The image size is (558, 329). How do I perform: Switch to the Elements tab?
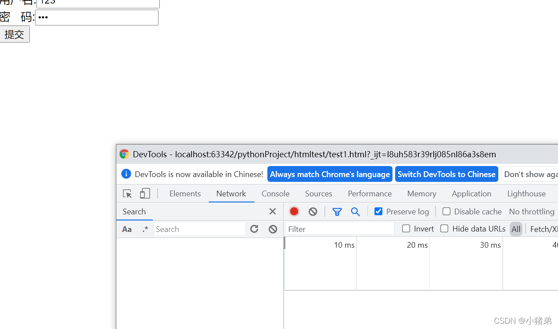(185, 194)
